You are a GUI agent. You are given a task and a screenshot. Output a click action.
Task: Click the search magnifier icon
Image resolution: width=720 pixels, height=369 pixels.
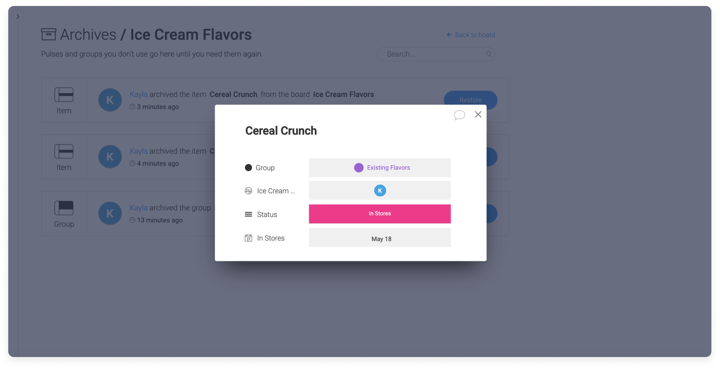489,54
